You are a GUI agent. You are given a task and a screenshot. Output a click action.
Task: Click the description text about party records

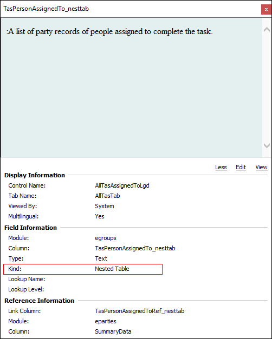(x=109, y=31)
